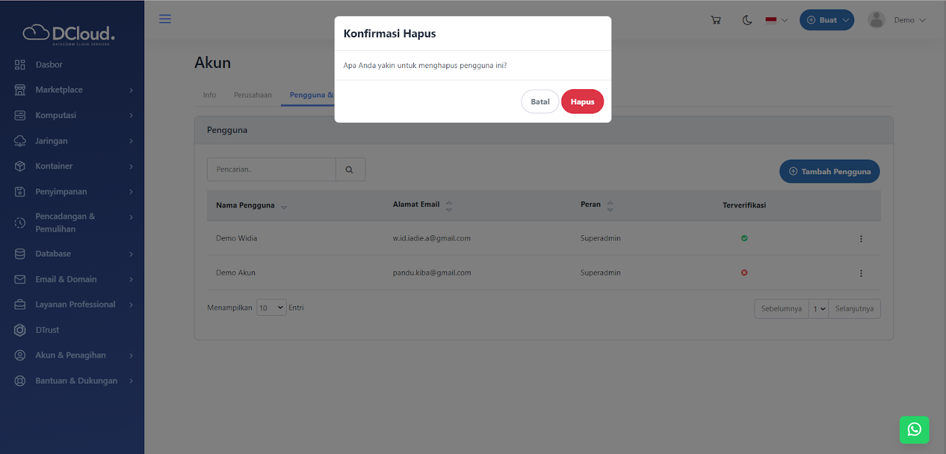Switch to the Info tab
This screenshot has height=454, width=946.
click(209, 95)
